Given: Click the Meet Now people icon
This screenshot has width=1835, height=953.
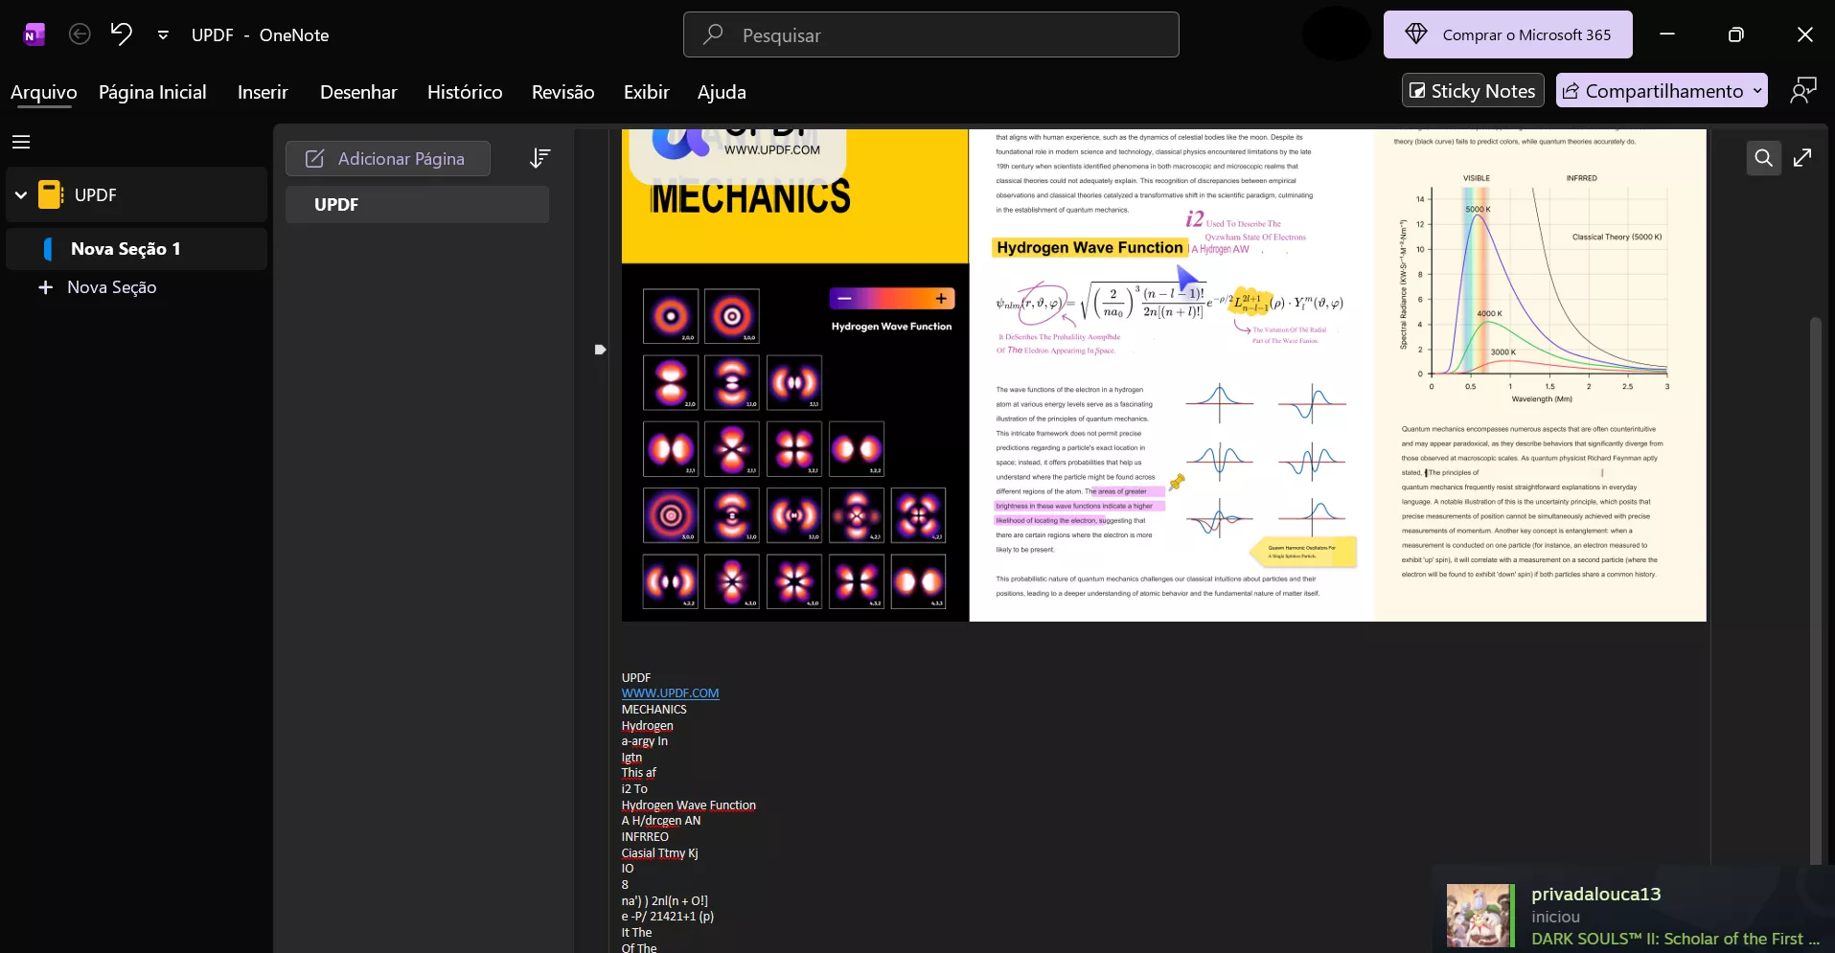Looking at the screenshot, I should (x=1805, y=90).
